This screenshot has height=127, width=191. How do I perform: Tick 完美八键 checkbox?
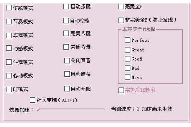tap(66, 33)
